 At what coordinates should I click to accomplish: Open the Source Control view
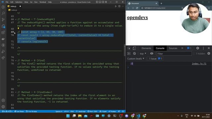(x=3, y=20)
